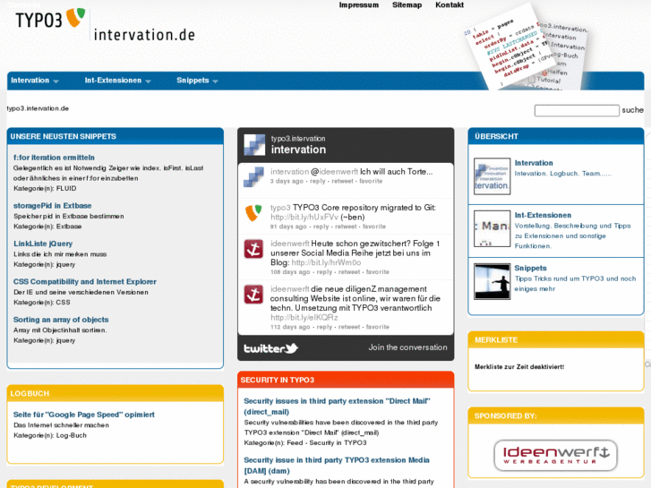Viewport: 651px width, 488px height.
Task: Open the bit.ly/eIKQRz link in tweet
Action: (x=304, y=317)
